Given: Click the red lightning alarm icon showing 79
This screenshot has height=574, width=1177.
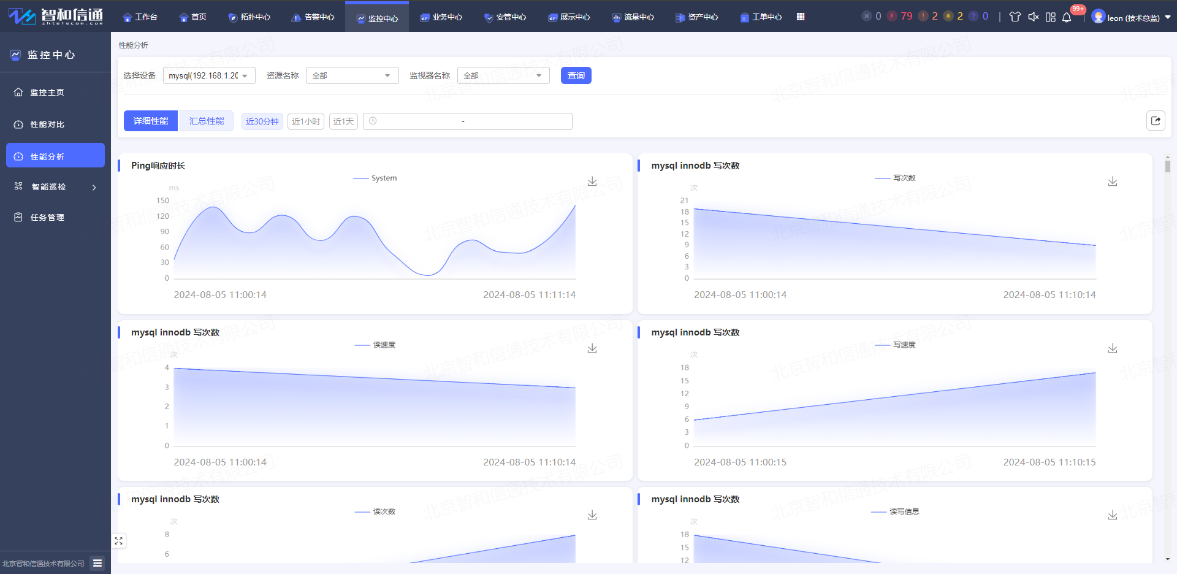Looking at the screenshot, I should click(x=892, y=16).
